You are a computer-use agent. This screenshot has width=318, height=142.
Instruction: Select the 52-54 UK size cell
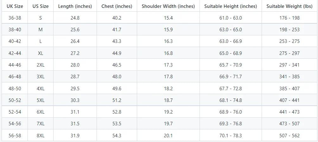[x=14, y=112]
